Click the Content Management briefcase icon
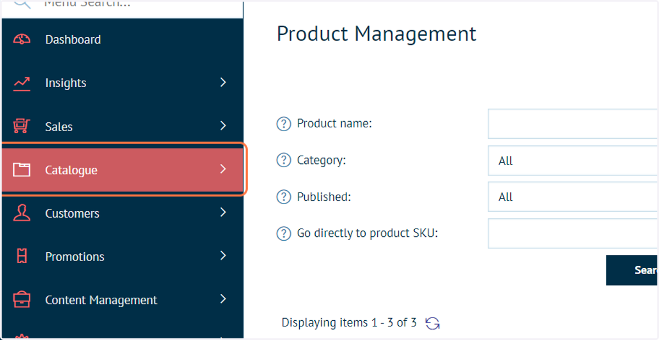659x340 pixels. click(21, 300)
